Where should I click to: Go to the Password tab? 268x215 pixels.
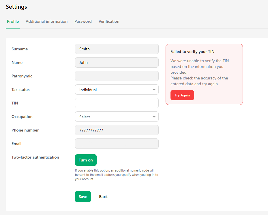[83, 22]
